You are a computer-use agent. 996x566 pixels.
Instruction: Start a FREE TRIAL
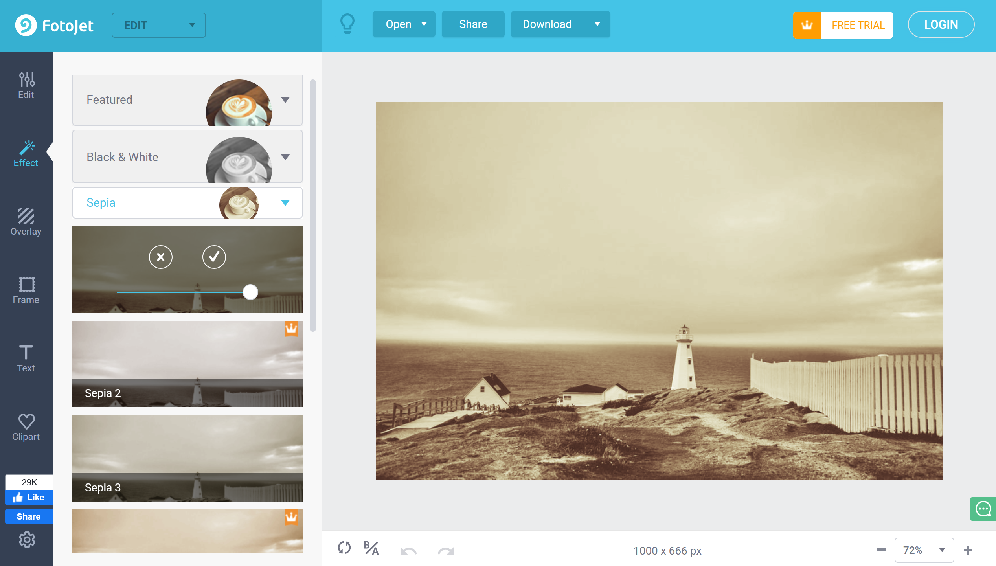[x=858, y=25]
